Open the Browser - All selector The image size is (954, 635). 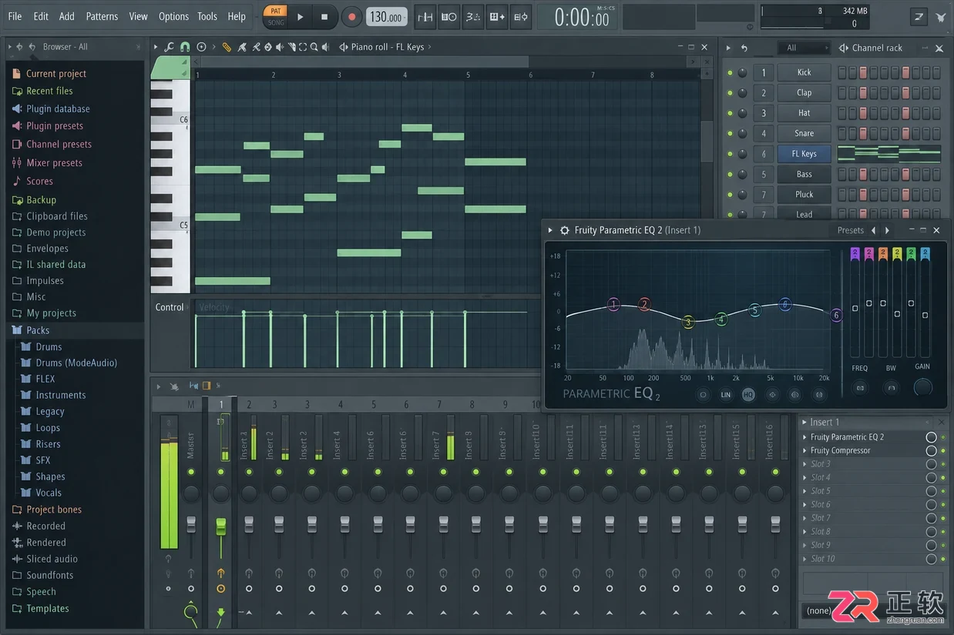[x=65, y=47]
